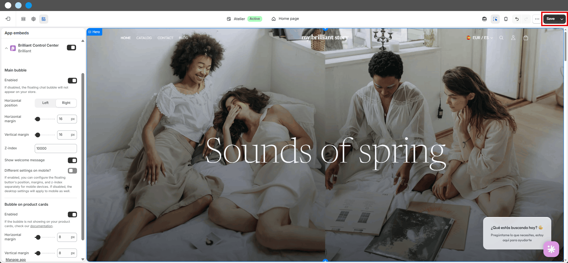Enable Different settings on mobile toggle

pos(72,171)
